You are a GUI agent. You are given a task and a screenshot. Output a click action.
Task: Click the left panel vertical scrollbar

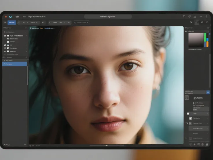tap(28, 76)
